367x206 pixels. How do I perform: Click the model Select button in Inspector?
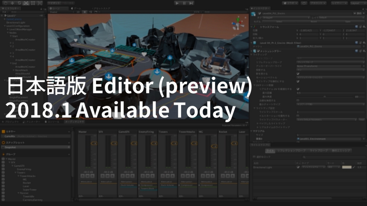[x=279, y=21]
